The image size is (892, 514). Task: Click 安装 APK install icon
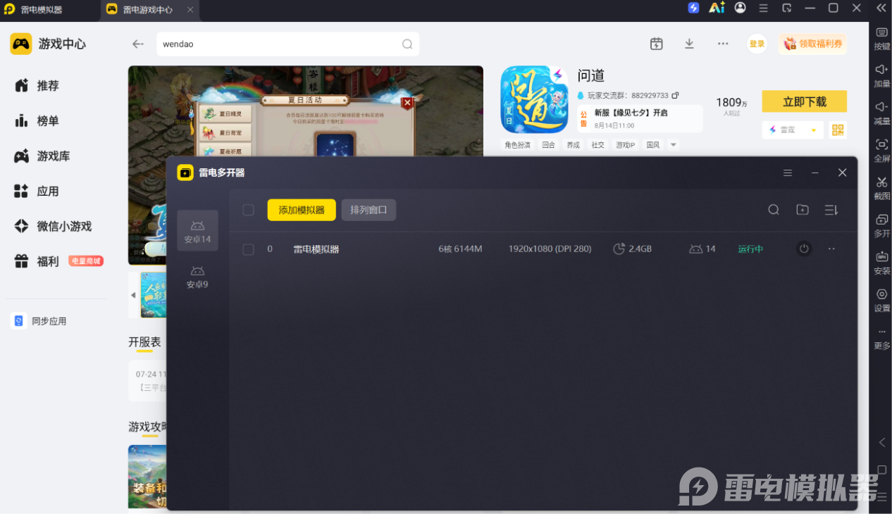[x=881, y=263]
